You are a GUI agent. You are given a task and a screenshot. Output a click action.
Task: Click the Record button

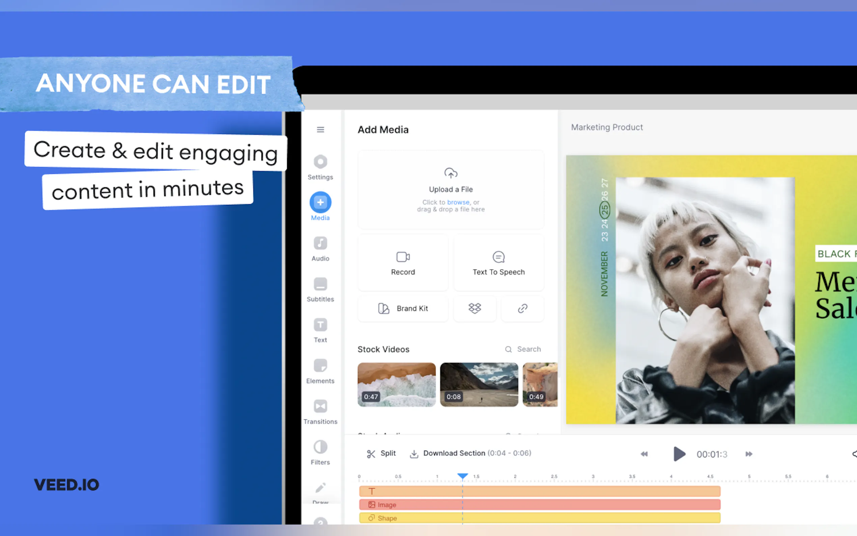tap(403, 263)
